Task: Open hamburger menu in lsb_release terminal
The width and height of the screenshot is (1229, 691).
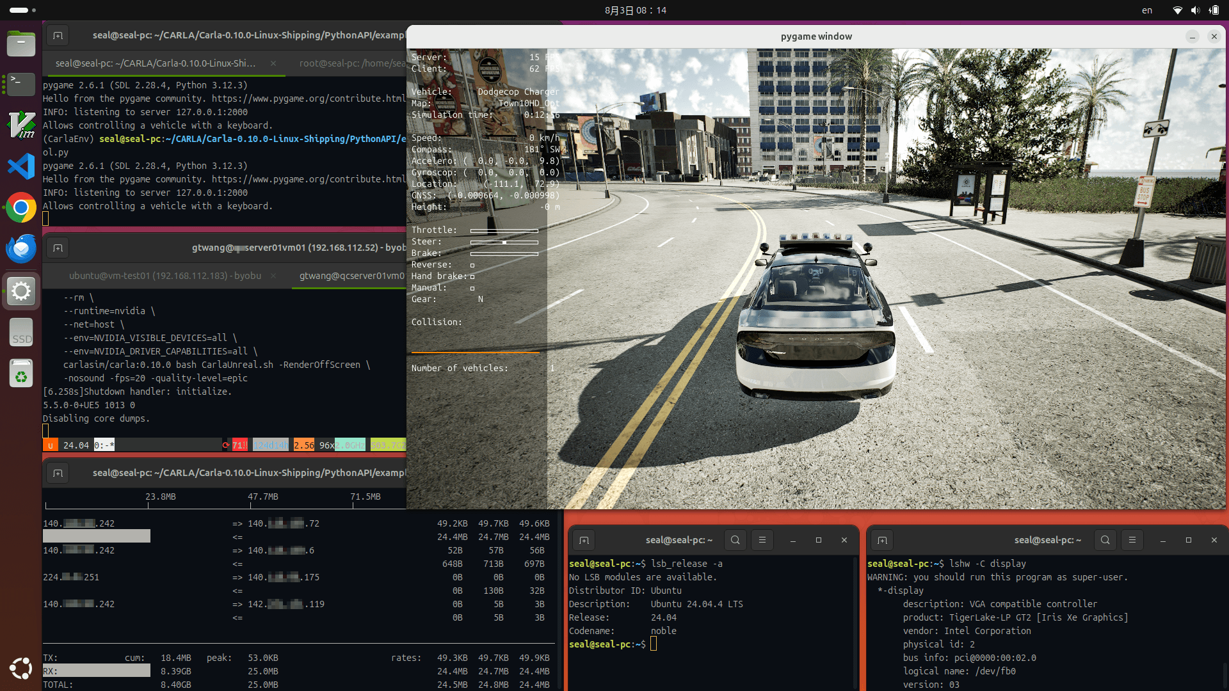Action: (762, 540)
